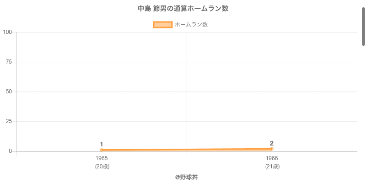Click the 25 y-axis tick label
This screenshot has width=366, height=183.
(9, 121)
